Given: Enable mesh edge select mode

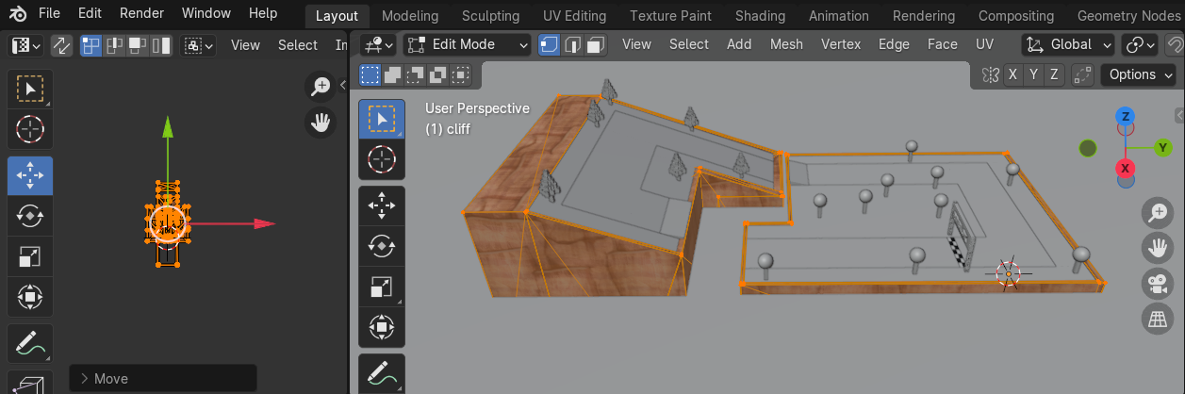Looking at the screenshot, I should tap(572, 44).
